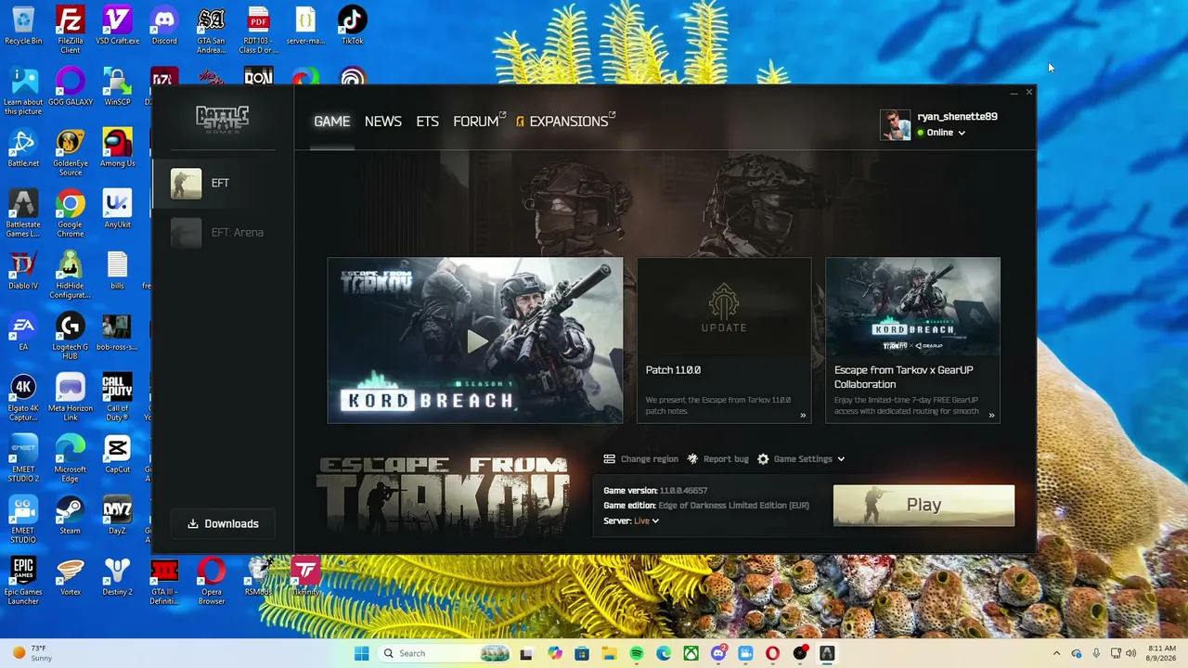Select the GOG GALAXY desktop icon

(x=71, y=87)
